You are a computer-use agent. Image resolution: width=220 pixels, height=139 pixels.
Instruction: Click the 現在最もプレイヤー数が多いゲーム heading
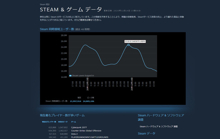click(62, 115)
